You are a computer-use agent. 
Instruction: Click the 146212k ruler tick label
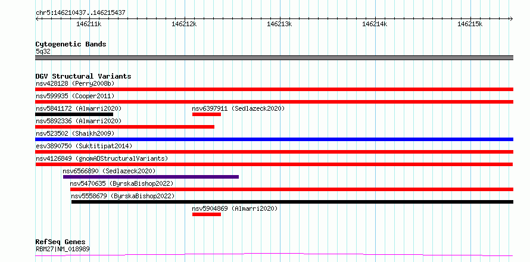(x=184, y=24)
